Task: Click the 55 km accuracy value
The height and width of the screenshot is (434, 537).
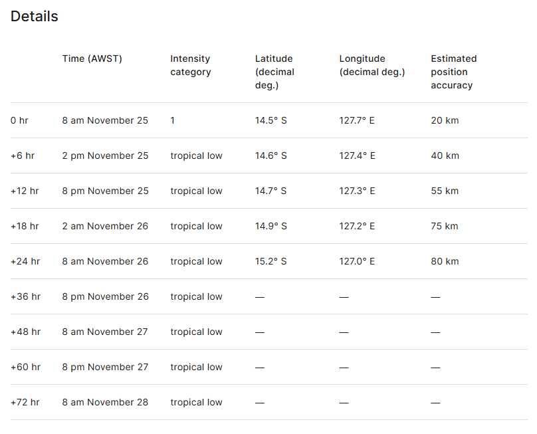Action: click(445, 191)
